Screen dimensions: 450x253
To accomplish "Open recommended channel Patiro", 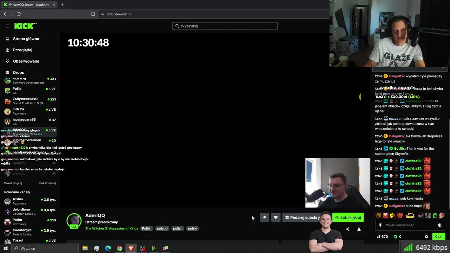I will pyautogui.click(x=30, y=222).
